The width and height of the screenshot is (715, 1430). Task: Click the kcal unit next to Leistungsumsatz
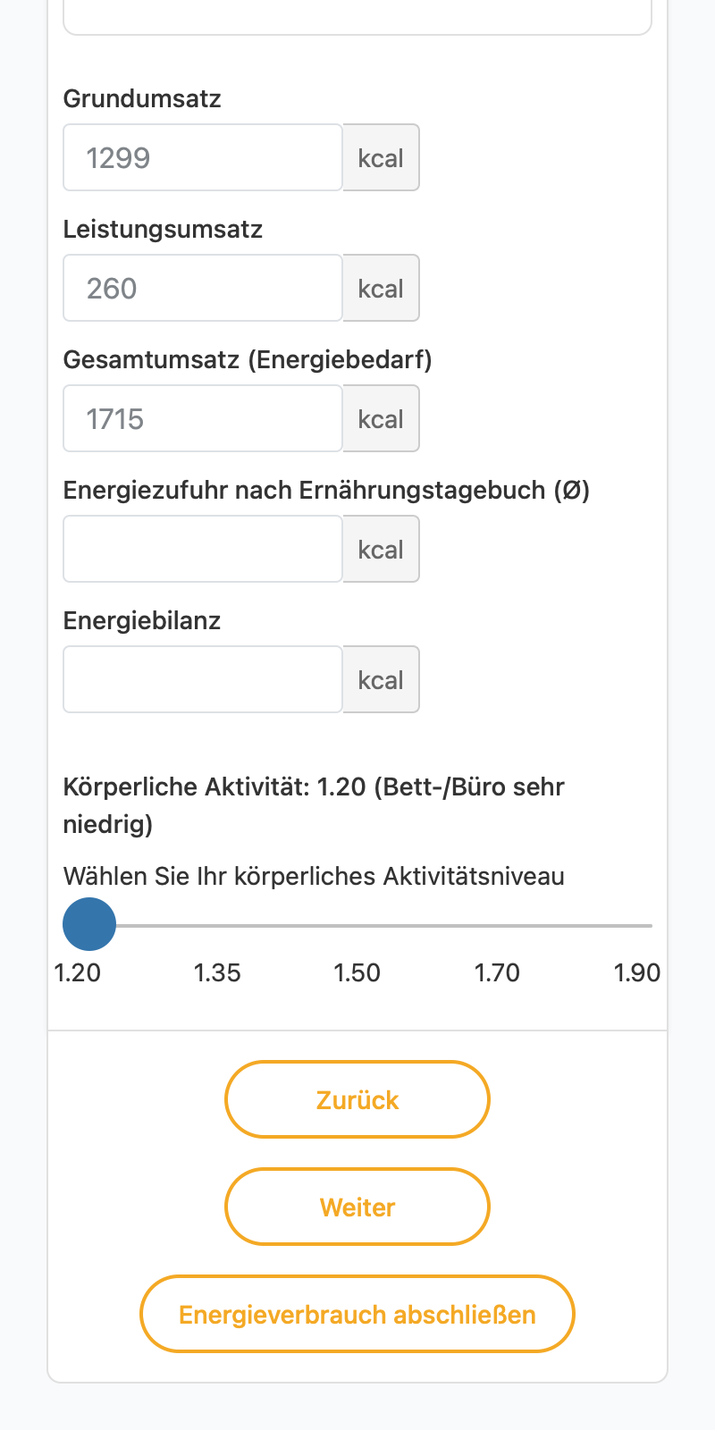(381, 288)
